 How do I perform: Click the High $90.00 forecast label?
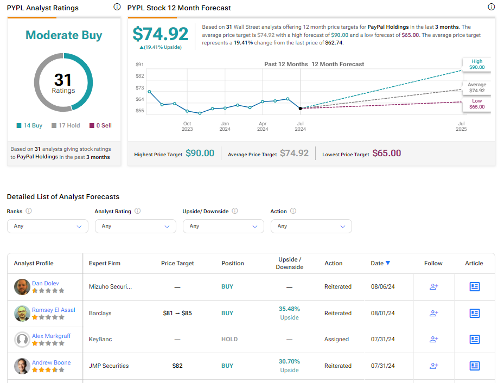pos(477,65)
